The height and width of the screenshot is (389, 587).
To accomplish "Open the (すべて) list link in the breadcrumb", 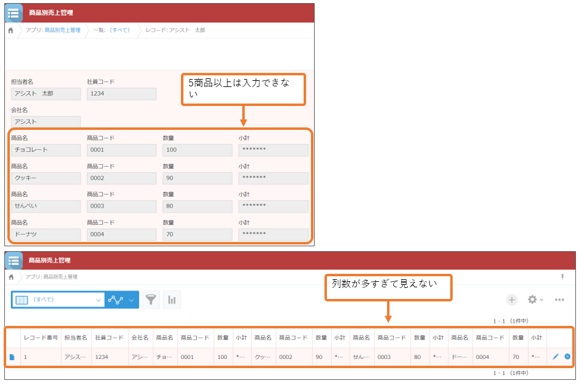I will pyautogui.click(x=120, y=30).
